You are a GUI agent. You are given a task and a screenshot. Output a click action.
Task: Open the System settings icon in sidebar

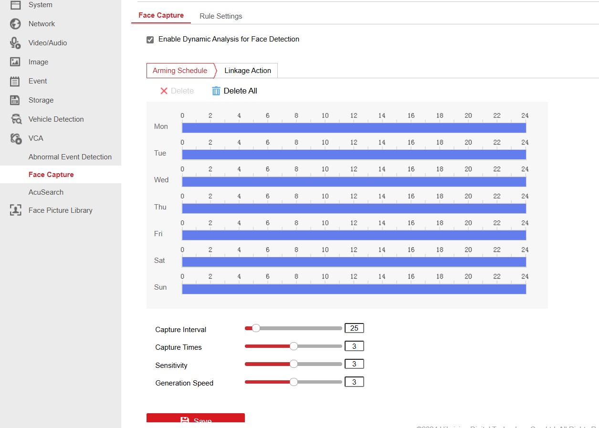tap(15, 5)
